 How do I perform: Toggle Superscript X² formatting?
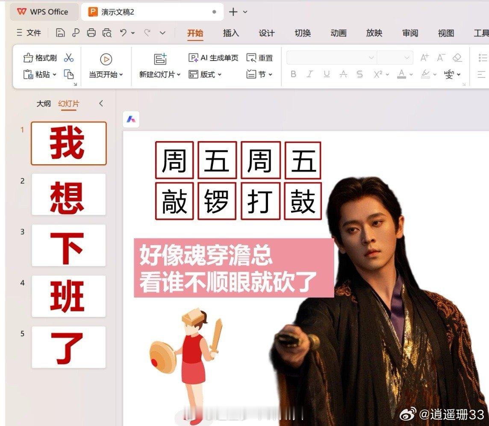click(378, 74)
